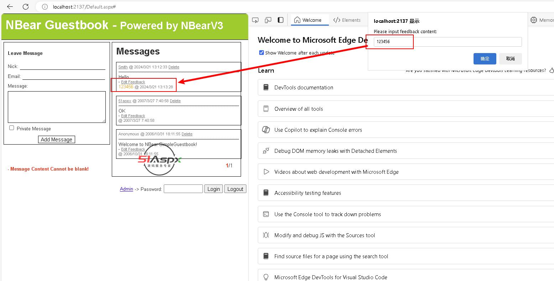Click the feedback content input field
Image resolution: width=554 pixels, height=281 pixels.
[448, 42]
